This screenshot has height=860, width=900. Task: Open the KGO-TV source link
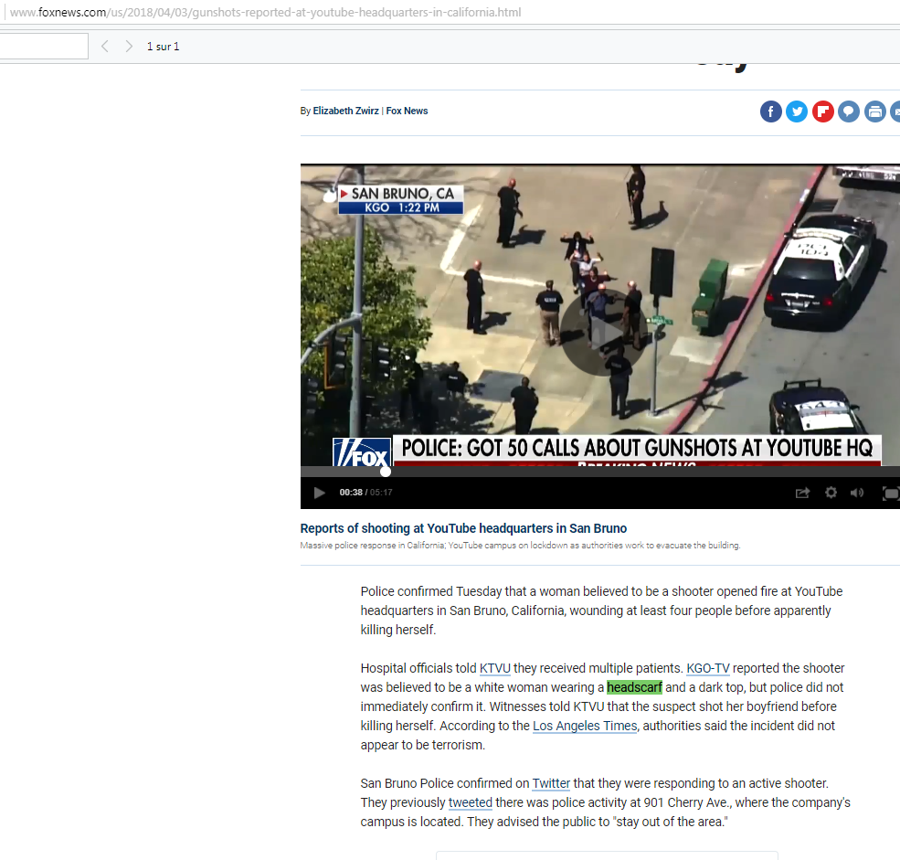(707, 668)
